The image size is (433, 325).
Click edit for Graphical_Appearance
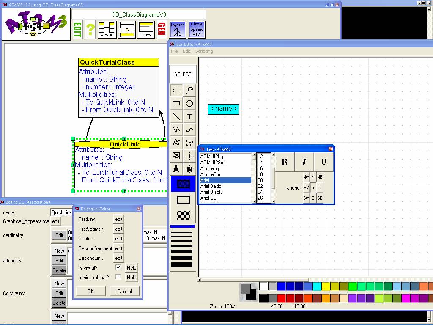tap(56, 221)
